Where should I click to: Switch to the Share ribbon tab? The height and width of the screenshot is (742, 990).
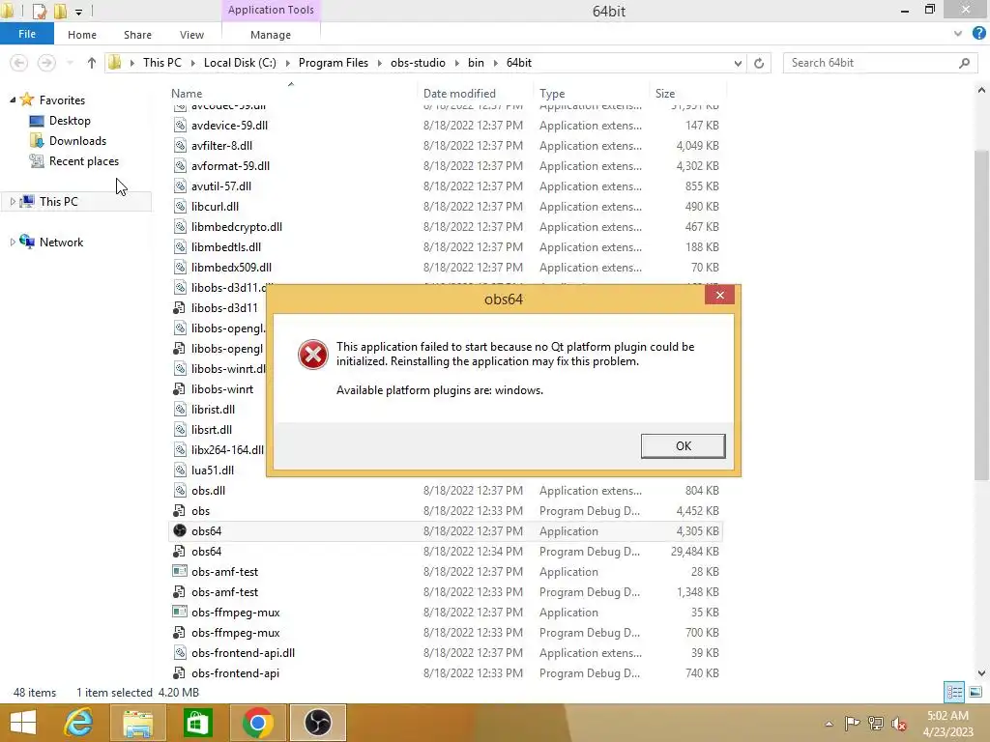[137, 35]
